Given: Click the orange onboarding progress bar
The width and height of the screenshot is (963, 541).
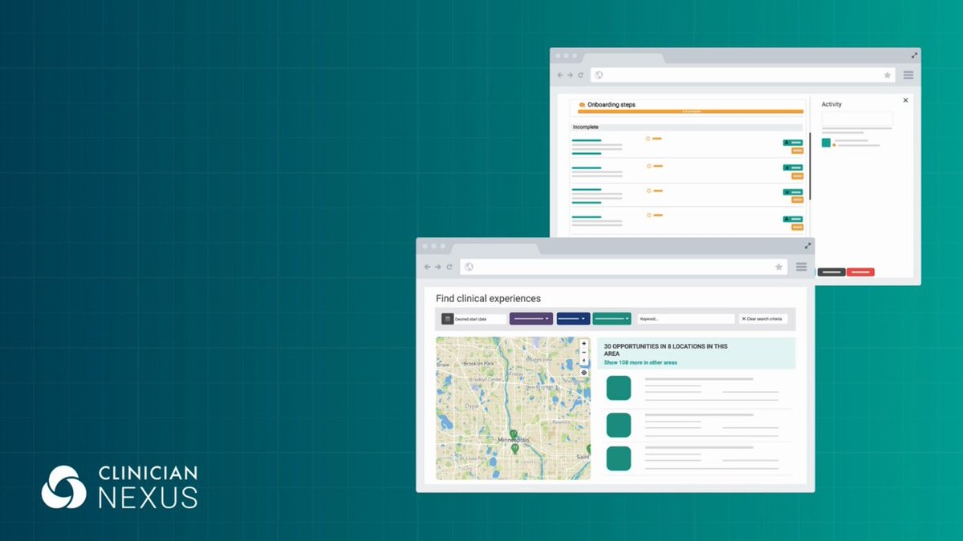Looking at the screenshot, I should pos(690,111).
